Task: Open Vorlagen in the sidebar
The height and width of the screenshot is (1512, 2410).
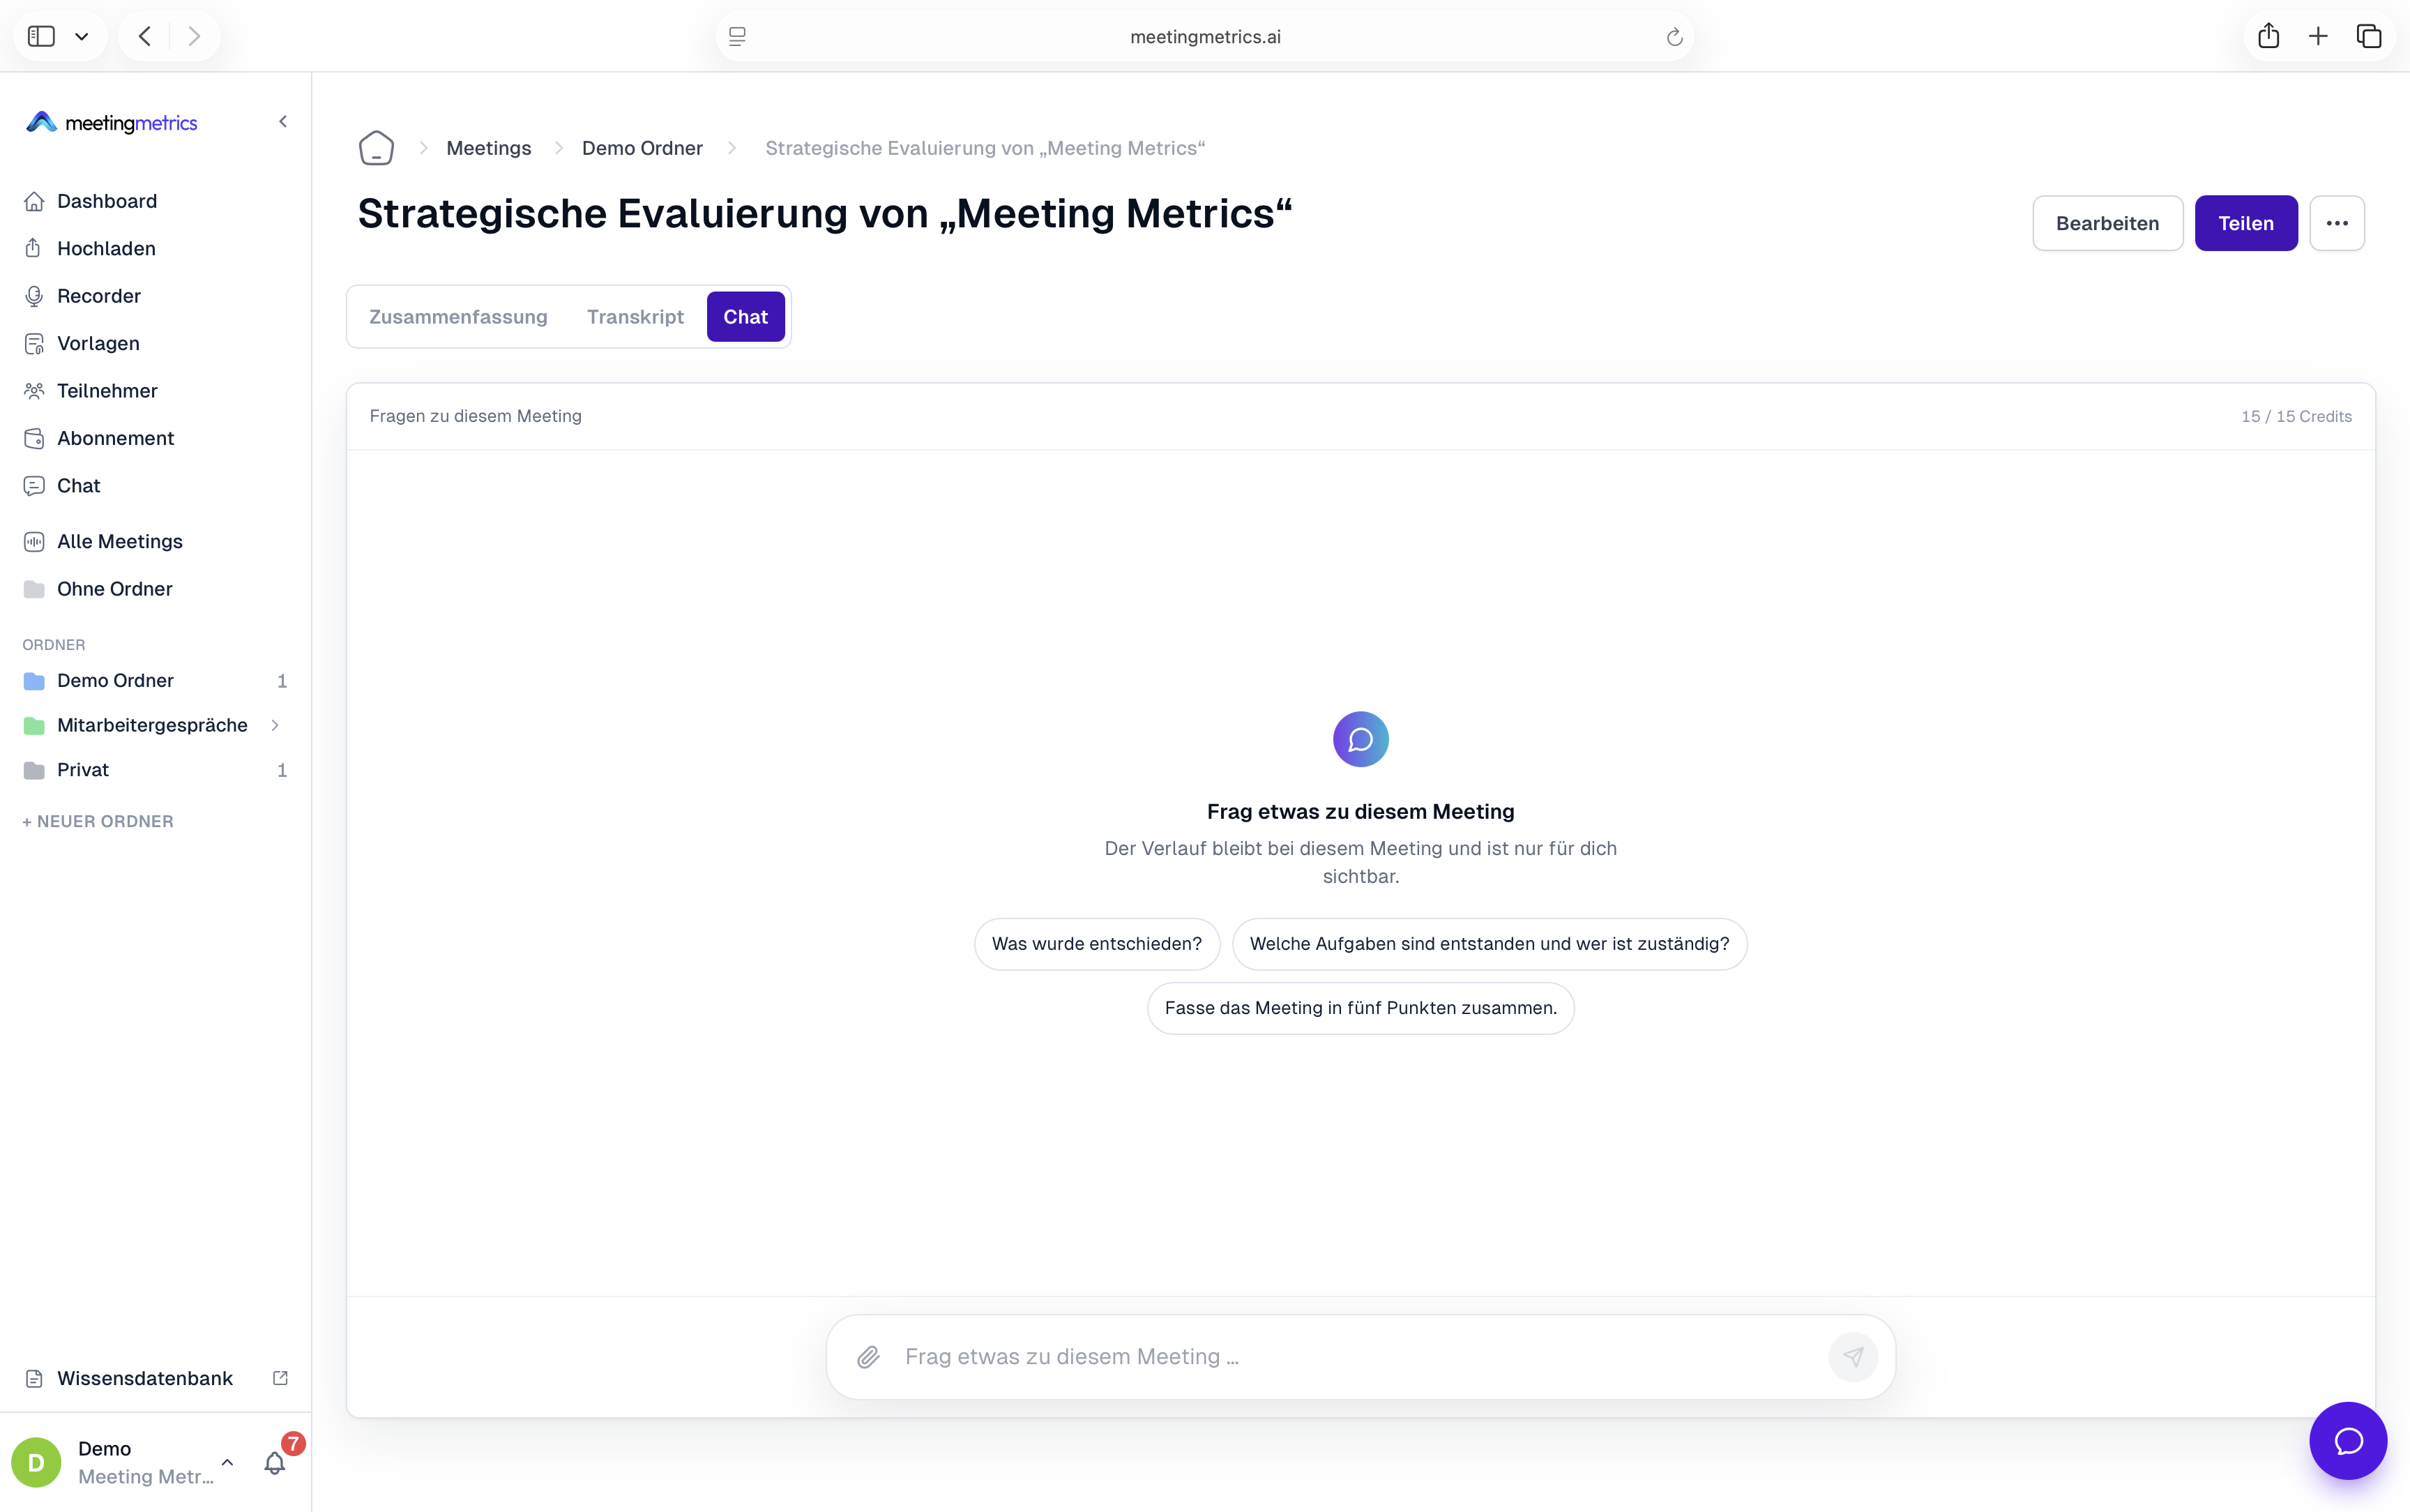Action: tap(155, 343)
